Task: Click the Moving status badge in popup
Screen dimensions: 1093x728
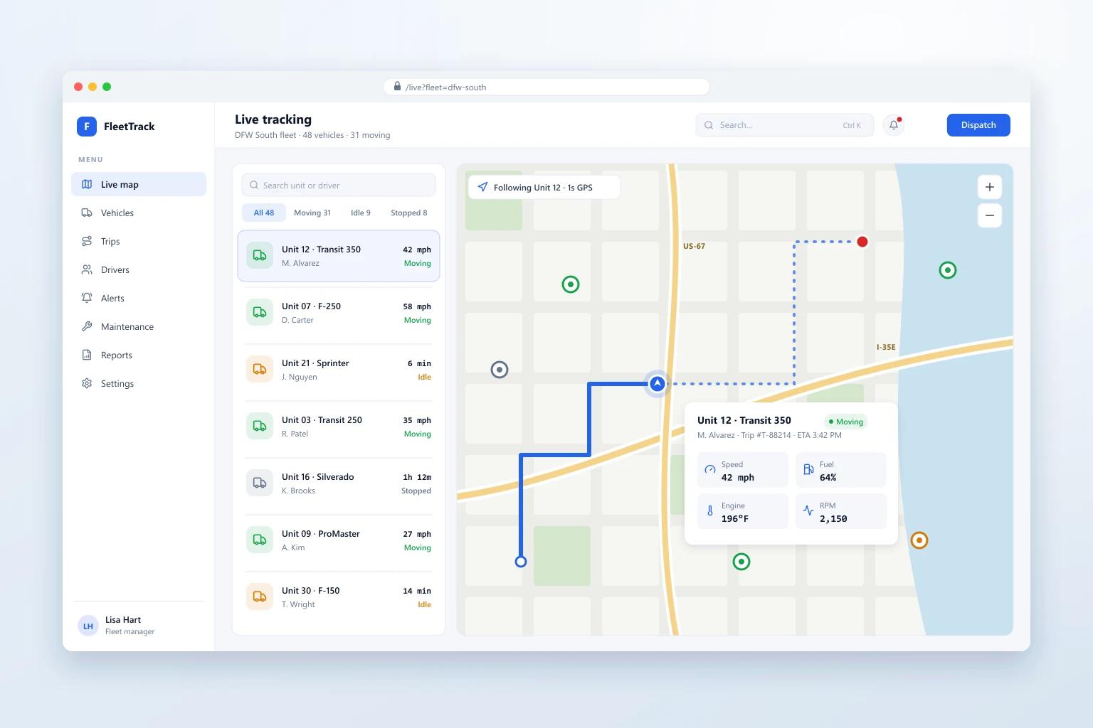Action: coord(846,422)
